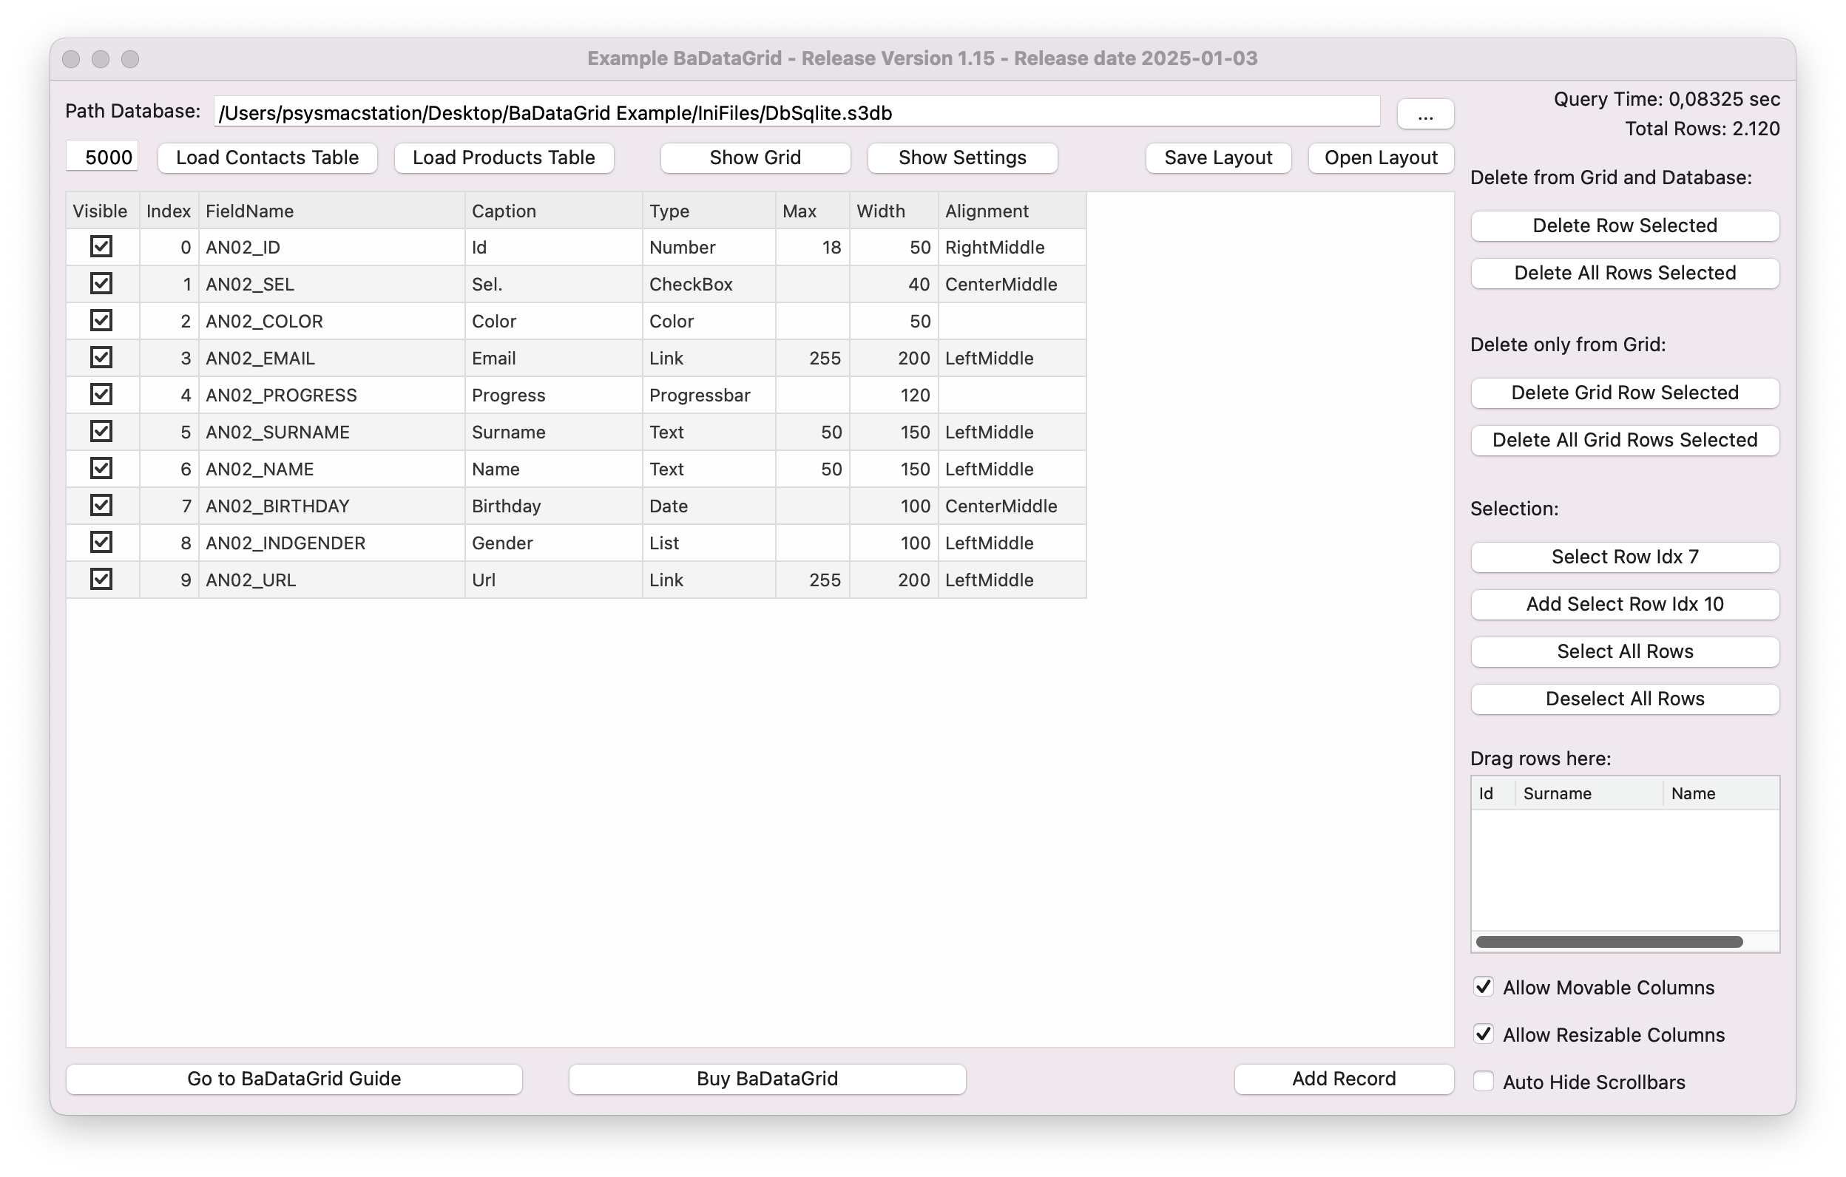Click the RightMiddle alignment cell
This screenshot has height=1177, width=1846.
pos(1012,248)
